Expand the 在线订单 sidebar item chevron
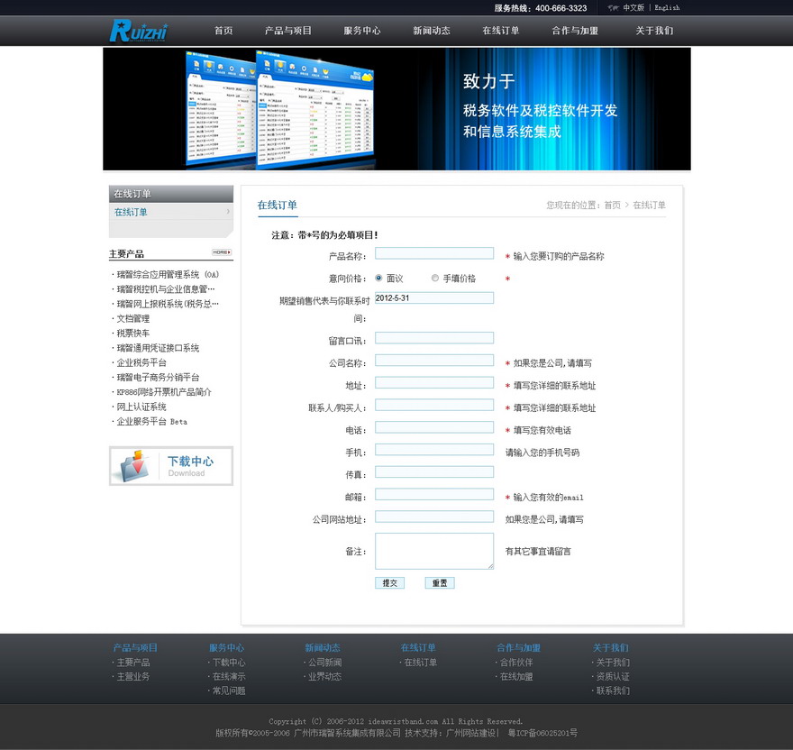Image resolution: width=793 pixels, height=750 pixels. [228, 212]
